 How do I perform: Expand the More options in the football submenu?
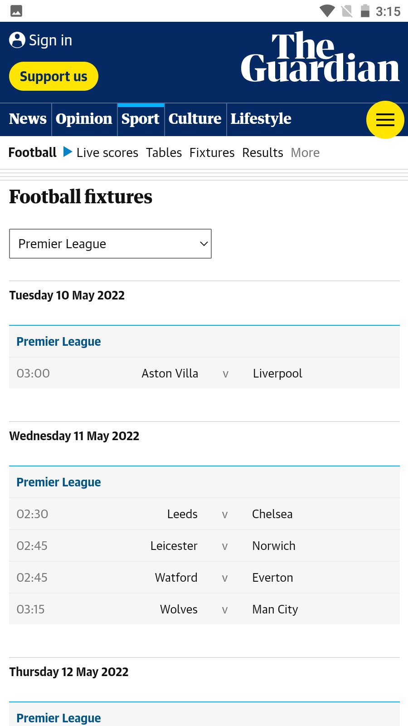click(305, 152)
